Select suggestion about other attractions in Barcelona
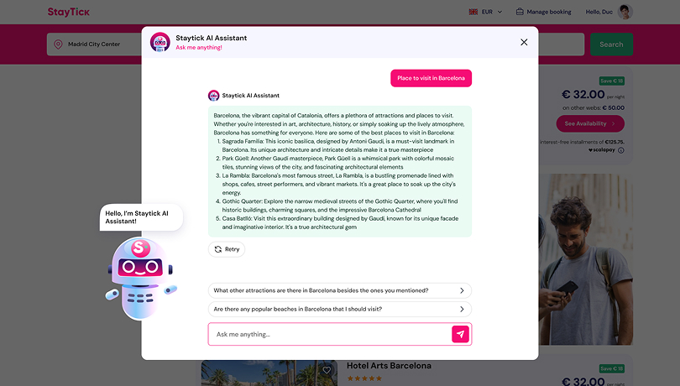 339,290
